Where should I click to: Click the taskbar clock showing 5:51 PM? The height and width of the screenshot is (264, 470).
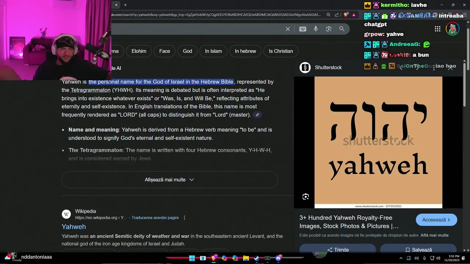[452, 258]
